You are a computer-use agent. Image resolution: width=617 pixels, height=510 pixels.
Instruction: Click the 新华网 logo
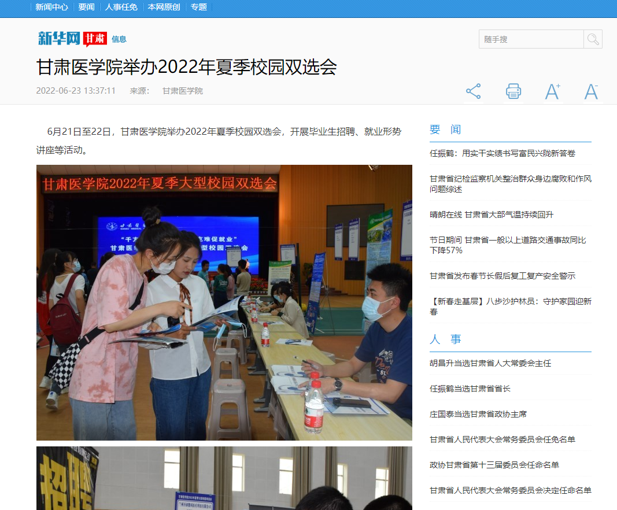coord(59,39)
